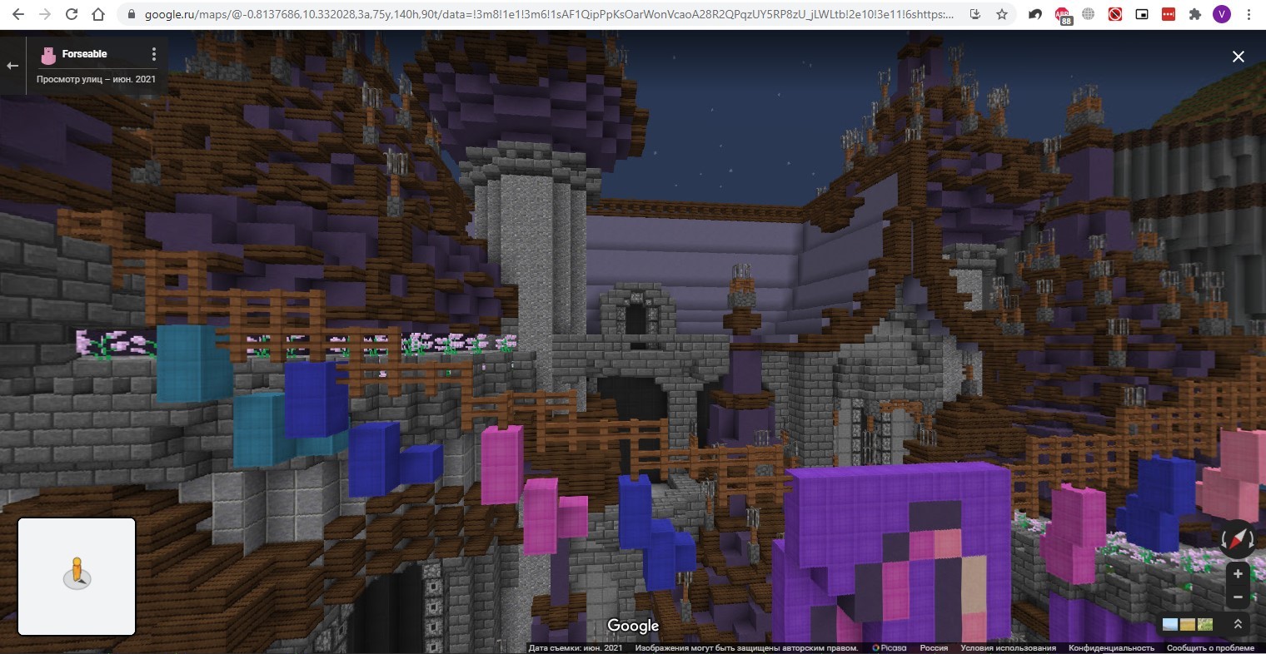Screen dimensions: 1266x654
Task: Open the 'Конфиденциальность' privacy link
Action: tap(1112, 648)
